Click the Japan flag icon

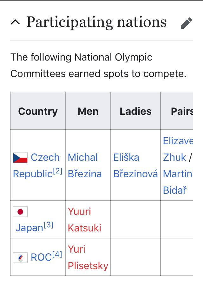(x=20, y=211)
